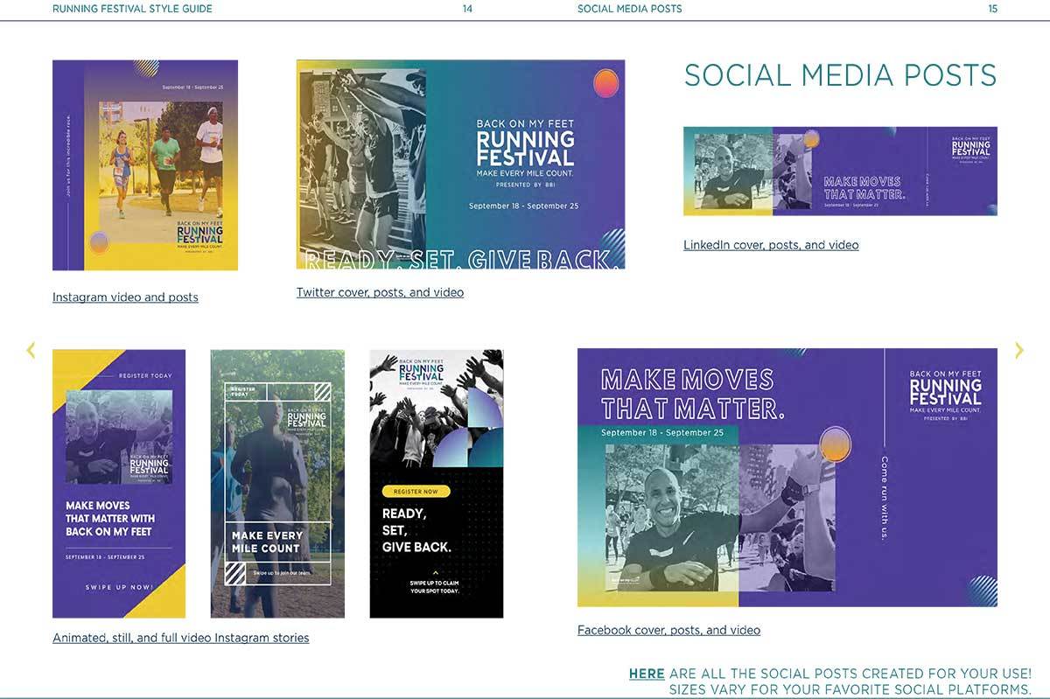Click page number 15
Screen dimensions: 1050x699
coord(992,9)
